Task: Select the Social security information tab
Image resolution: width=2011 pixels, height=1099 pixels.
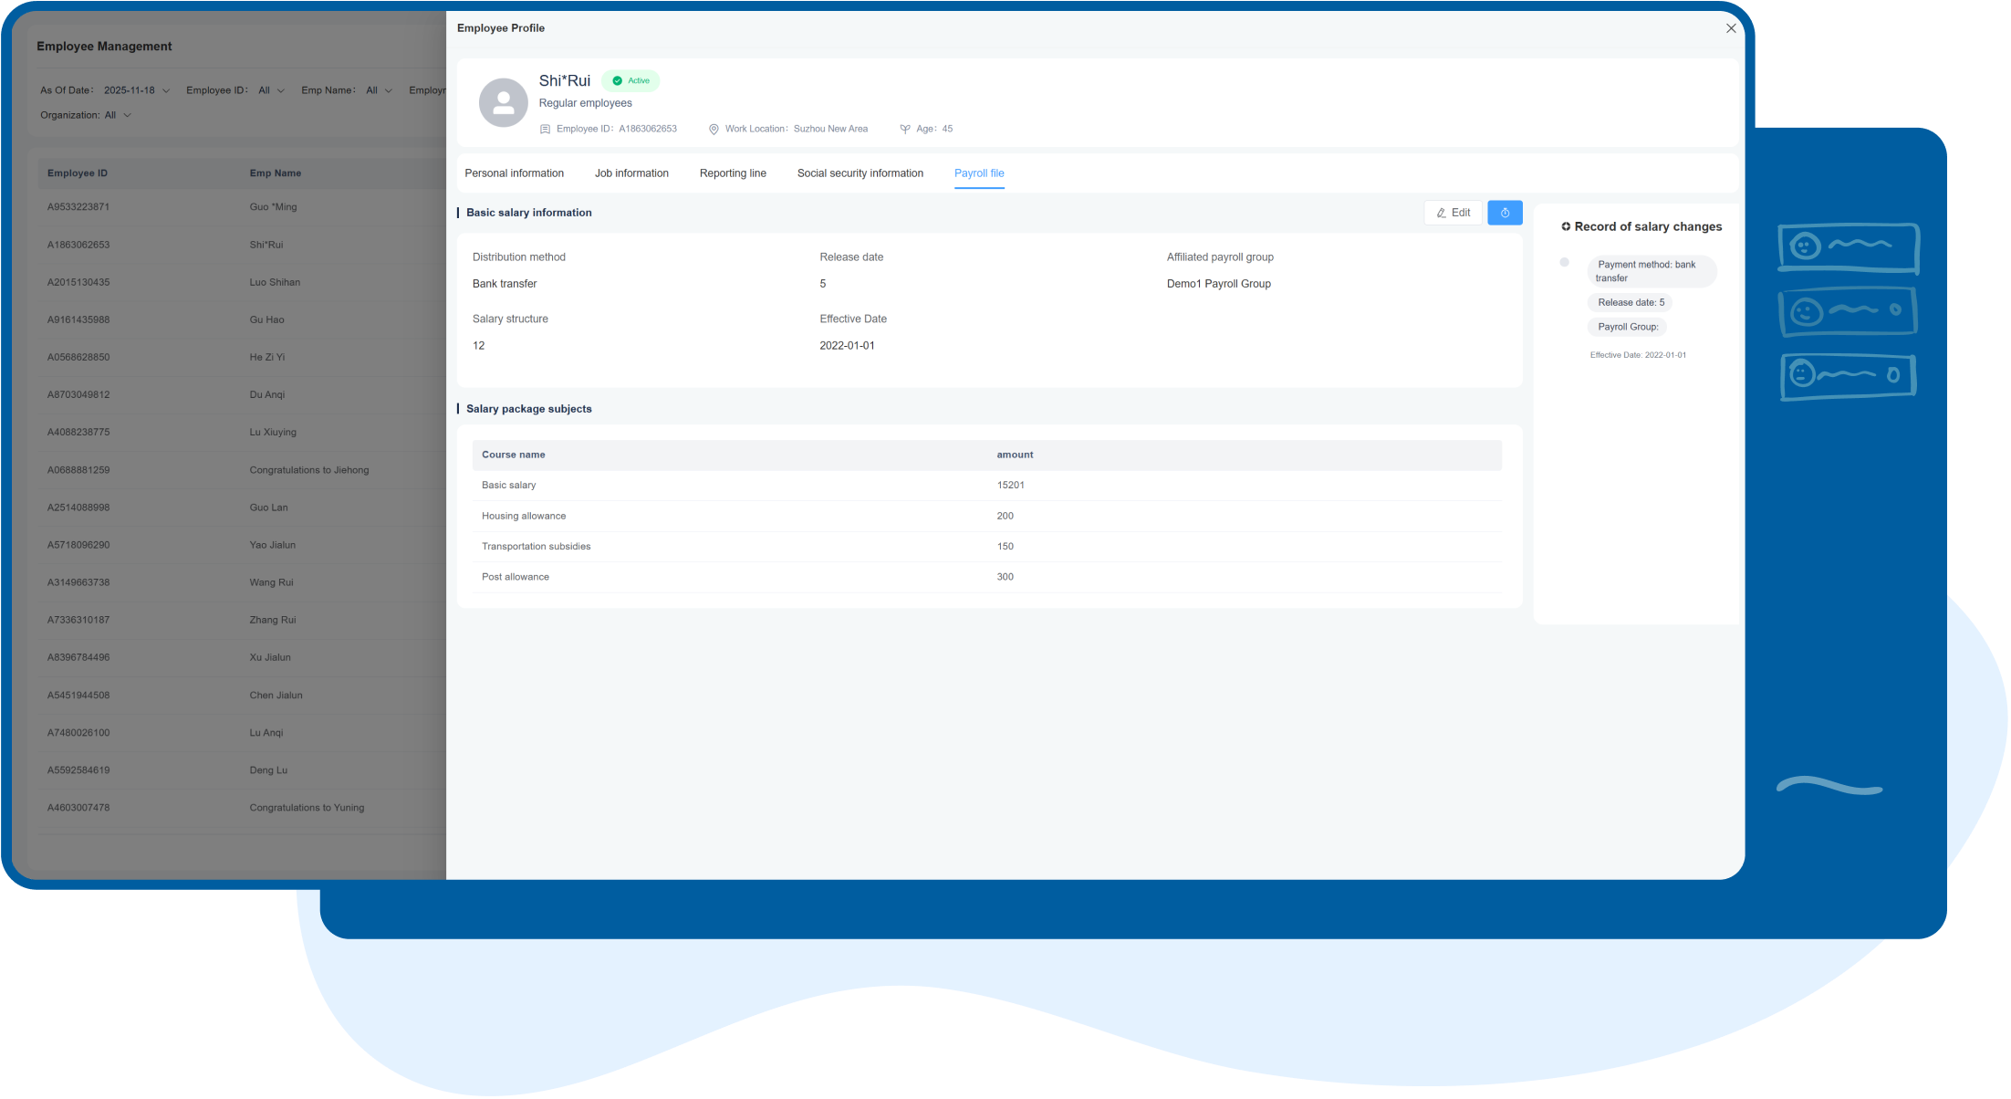Action: (860, 173)
